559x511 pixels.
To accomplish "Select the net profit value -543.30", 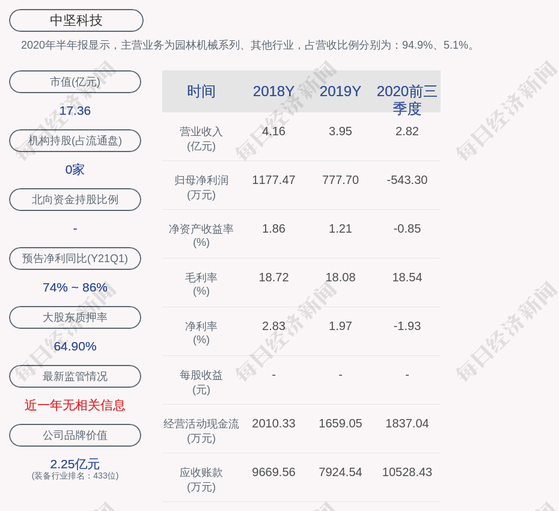I will click(407, 180).
